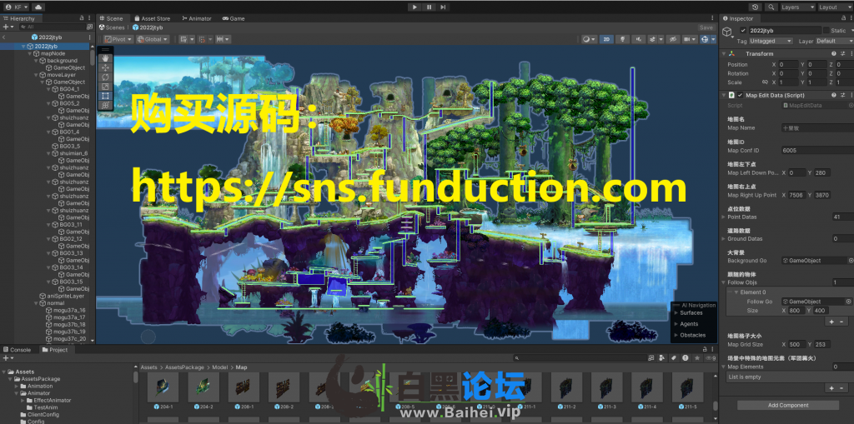This screenshot has width=854, height=424.
Task: Lock the Inspector panel
Action: [x=845, y=18]
